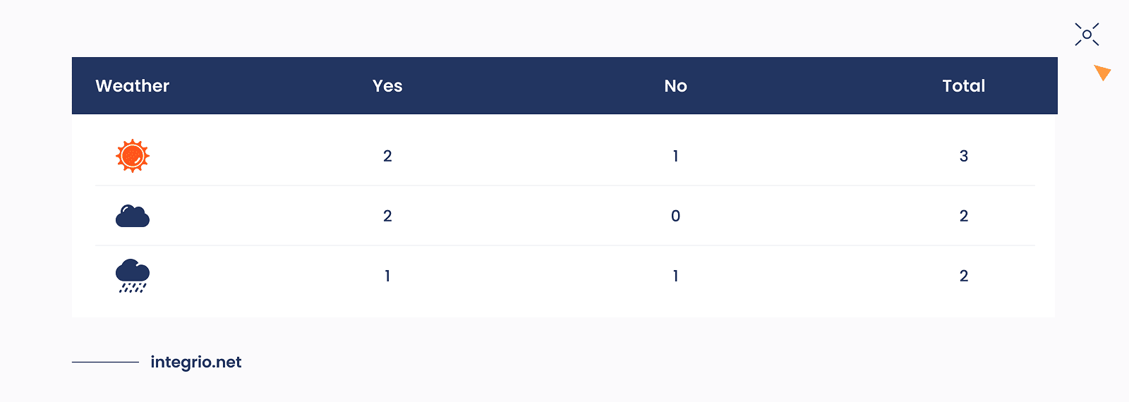Select the cloudy row Total value 2
The width and height of the screenshot is (1129, 402).
point(963,216)
